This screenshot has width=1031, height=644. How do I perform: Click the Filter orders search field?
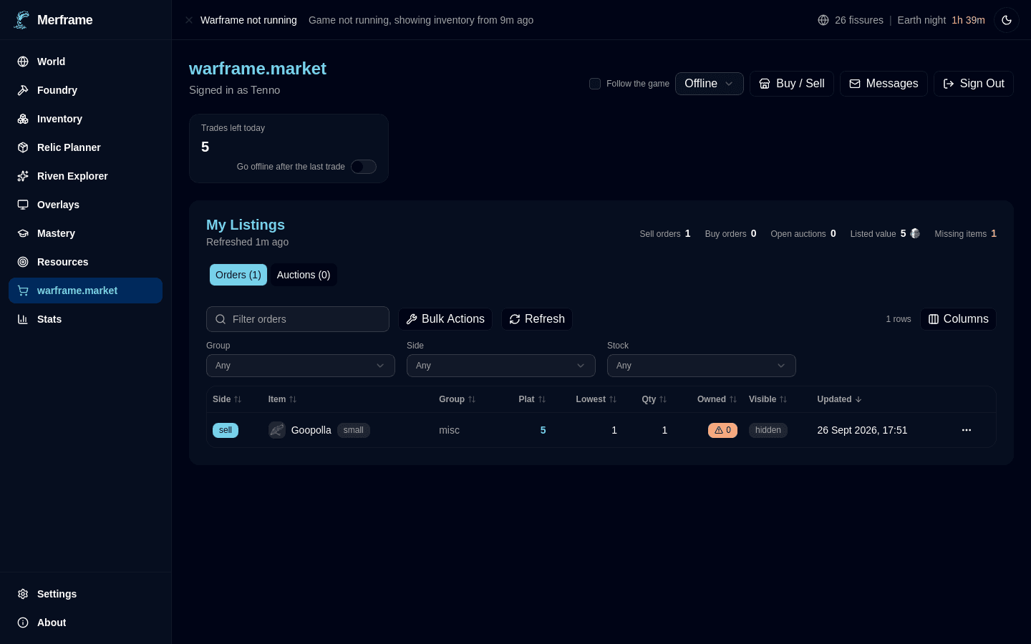click(x=298, y=319)
